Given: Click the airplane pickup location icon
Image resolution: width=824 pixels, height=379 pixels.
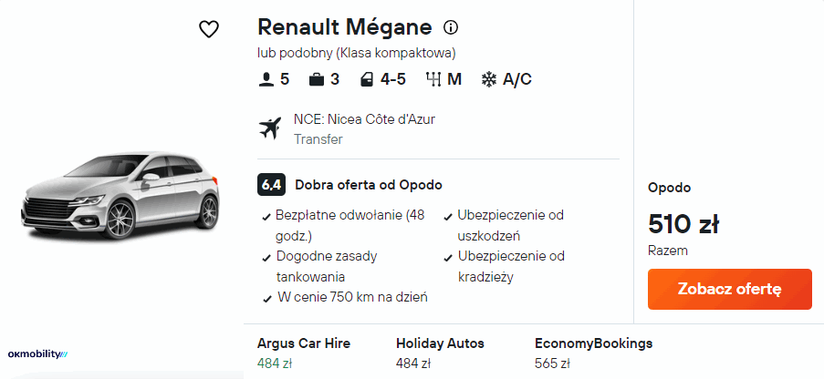Looking at the screenshot, I should click(270, 128).
